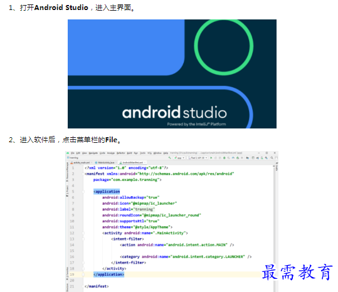Close the activity_main.xml tab
338x292 pixels.
pyautogui.click(x=92, y=162)
